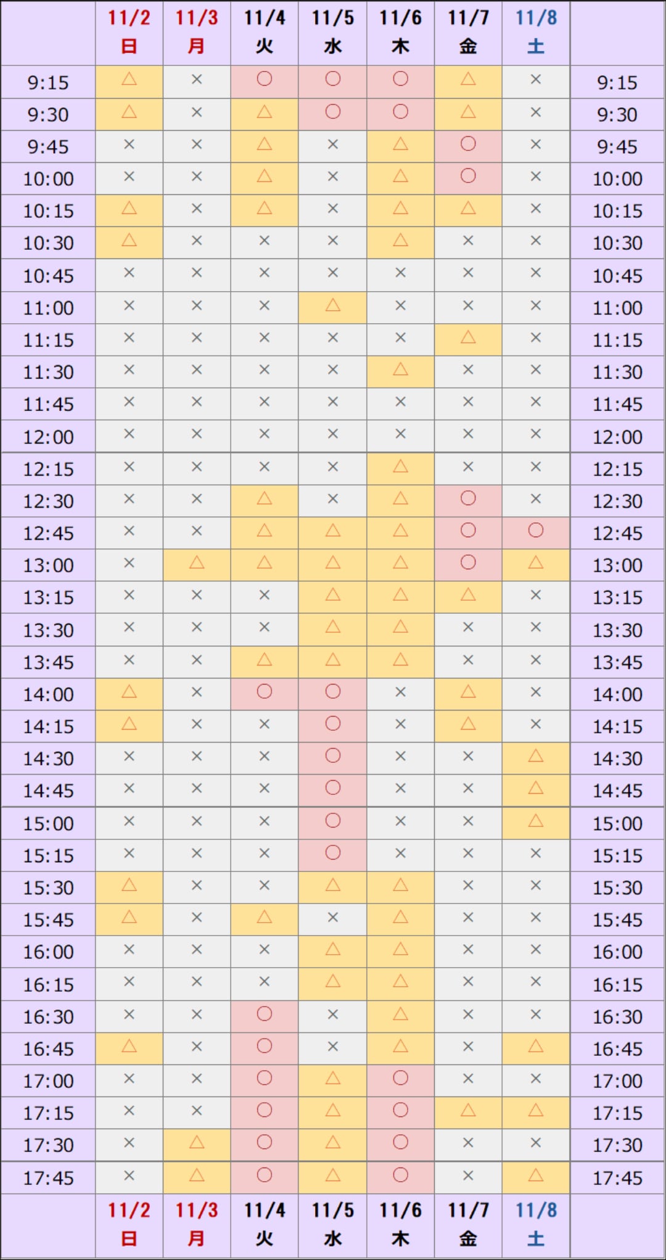
Task: Select the circle for 11/5 at 15:15
Action: (x=333, y=853)
